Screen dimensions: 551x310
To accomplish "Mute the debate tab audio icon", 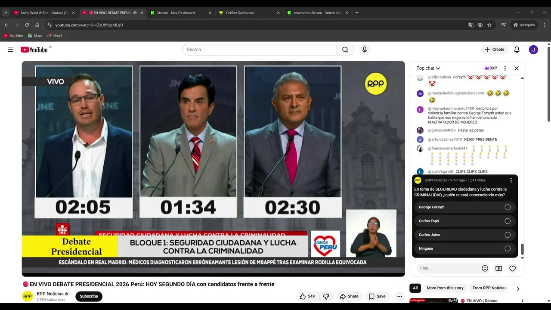I will point(135,13).
